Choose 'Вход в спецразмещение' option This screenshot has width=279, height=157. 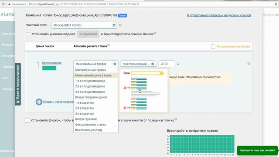pos(96,97)
